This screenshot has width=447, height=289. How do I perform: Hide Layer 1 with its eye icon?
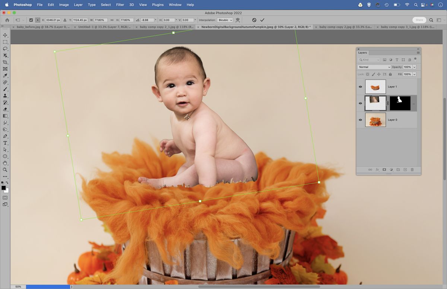click(x=360, y=87)
